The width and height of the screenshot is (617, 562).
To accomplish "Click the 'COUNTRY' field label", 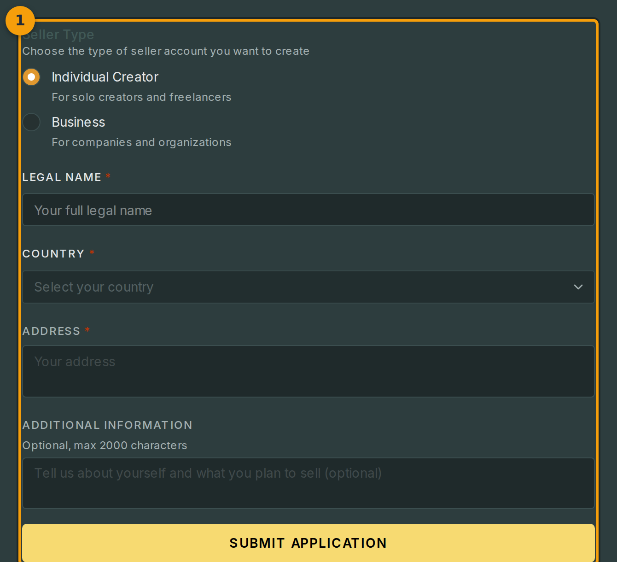I will (x=53, y=254).
